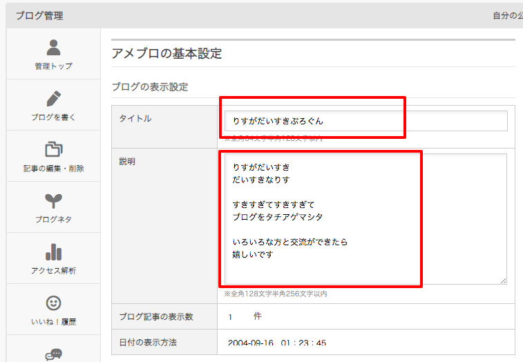Open the 日付の表示方法 date format dropdown

(x=277, y=343)
